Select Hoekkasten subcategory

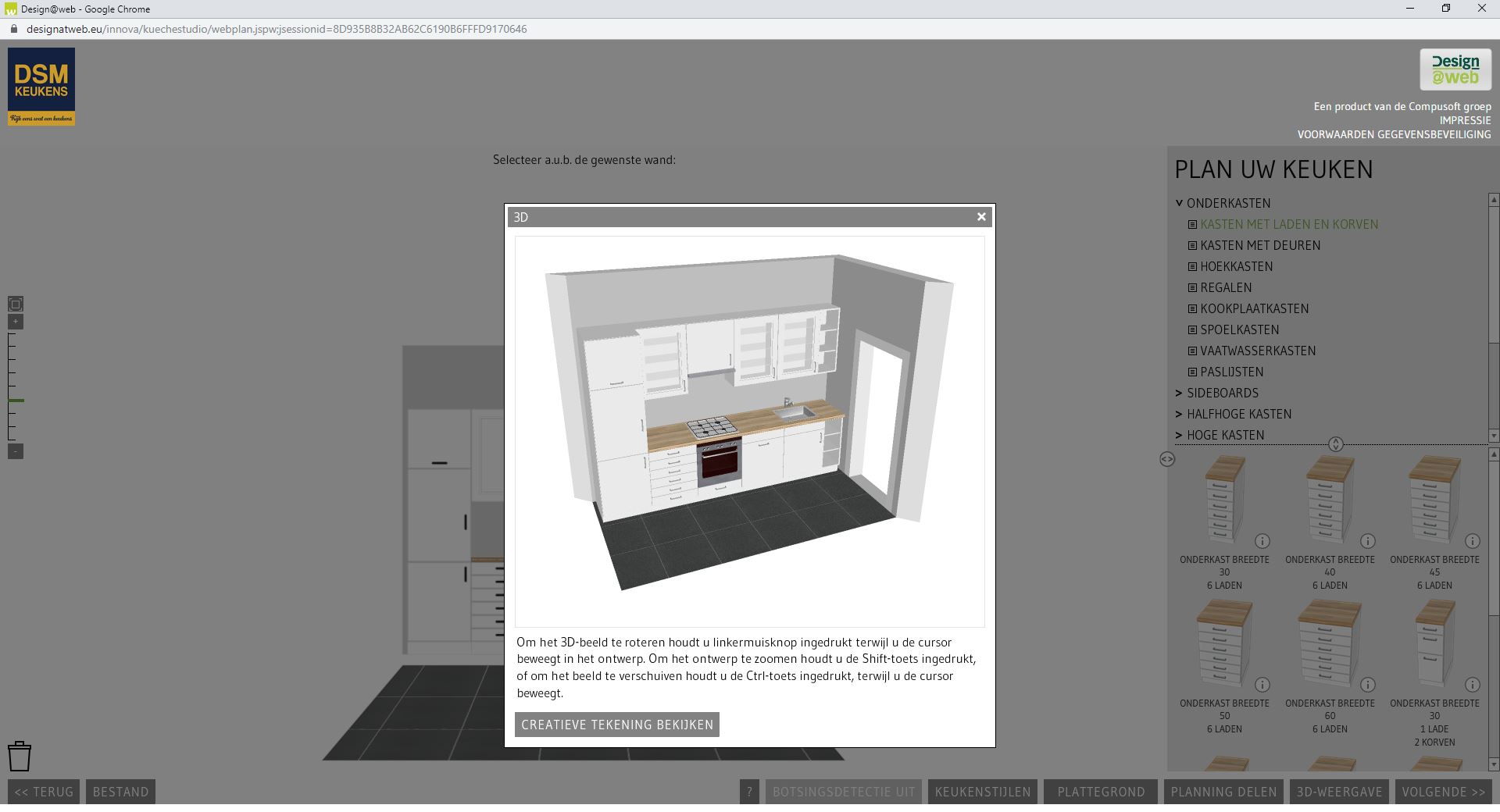tap(1237, 266)
